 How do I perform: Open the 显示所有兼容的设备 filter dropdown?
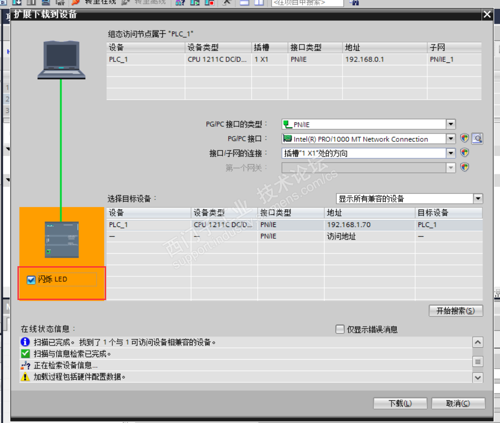click(x=478, y=199)
